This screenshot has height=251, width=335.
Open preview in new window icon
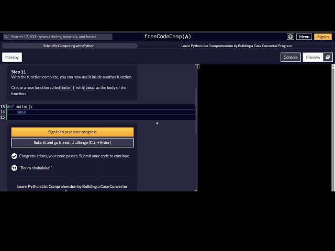328,57
